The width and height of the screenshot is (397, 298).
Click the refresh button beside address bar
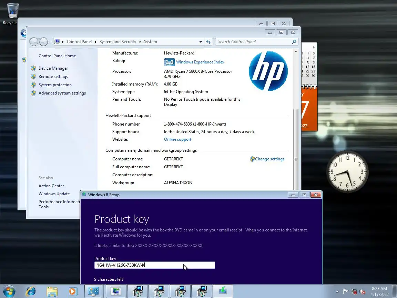click(208, 42)
